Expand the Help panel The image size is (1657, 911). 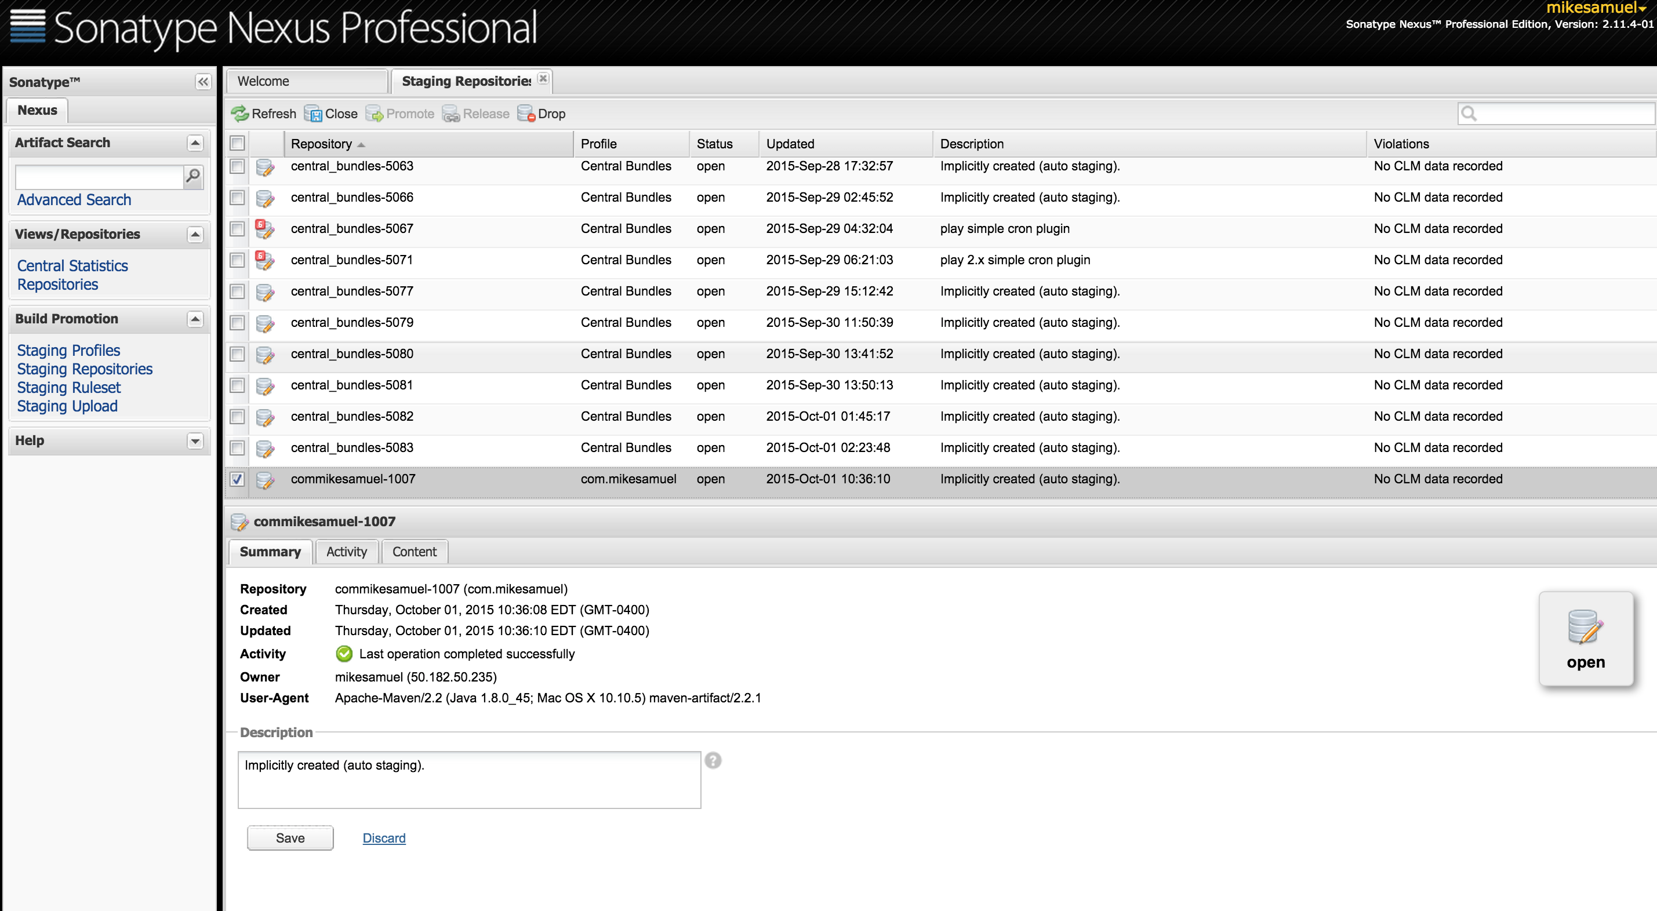[195, 441]
